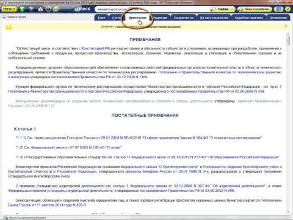The height and width of the screenshot is (220, 293).
Task: Click the vertical scrollbar thumb
Action: pos(288,39)
